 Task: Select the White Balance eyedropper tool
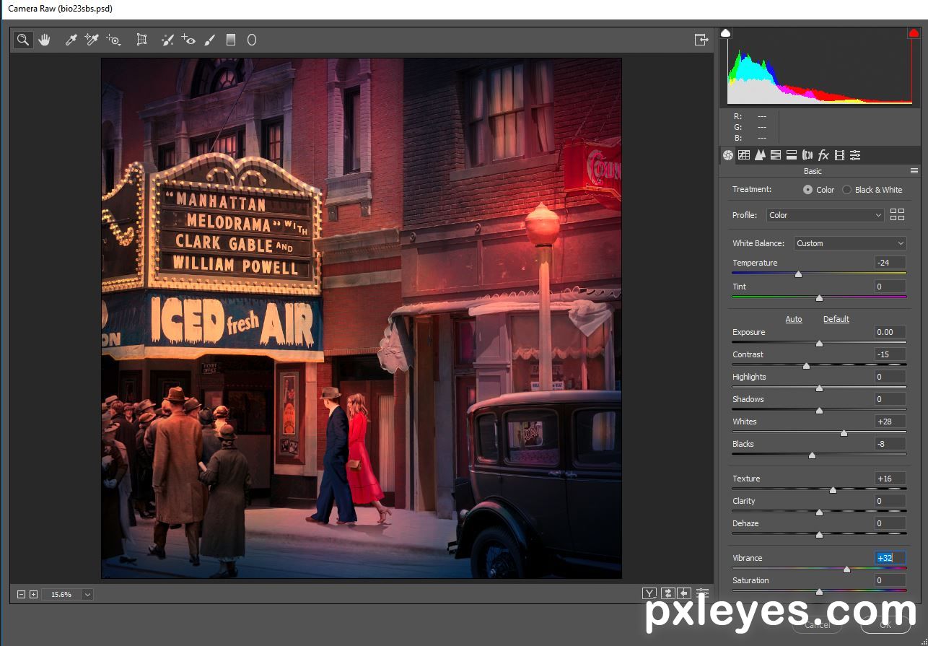click(71, 40)
